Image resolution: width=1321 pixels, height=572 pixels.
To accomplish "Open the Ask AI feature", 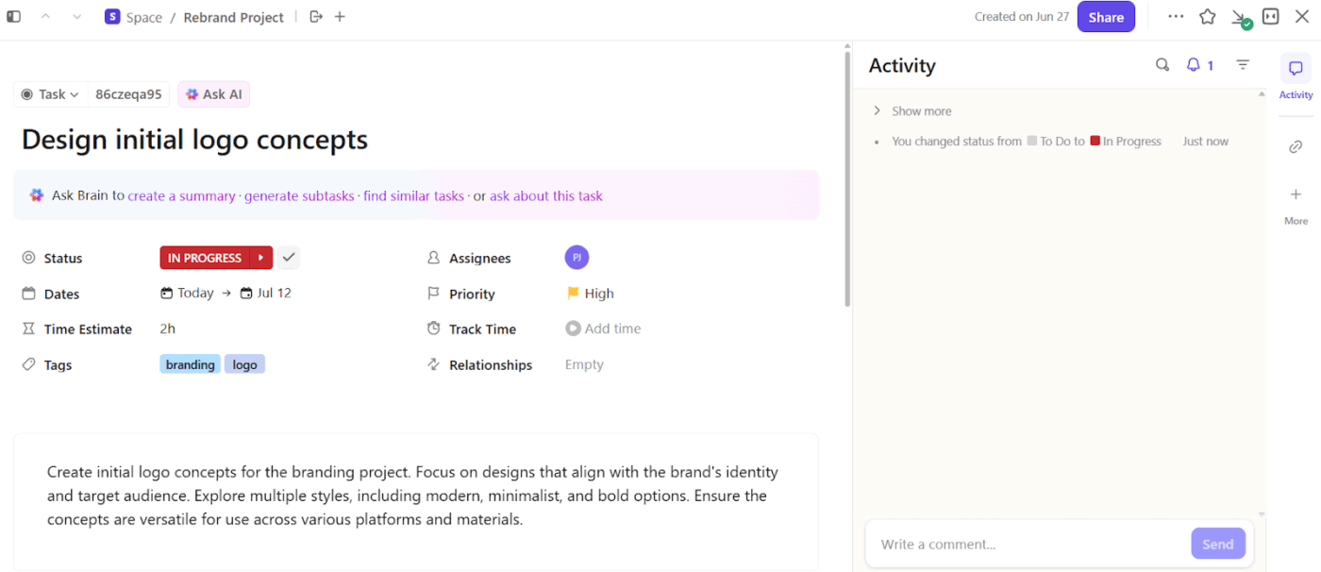I will (213, 93).
